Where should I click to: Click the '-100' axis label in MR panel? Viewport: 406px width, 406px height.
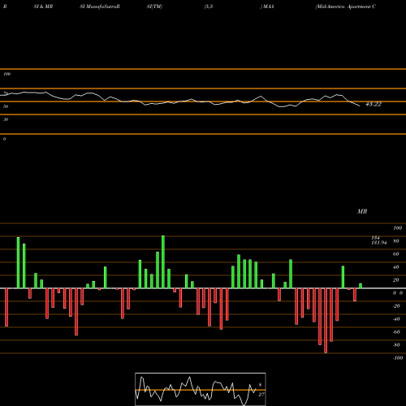click(x=398, y=358)
